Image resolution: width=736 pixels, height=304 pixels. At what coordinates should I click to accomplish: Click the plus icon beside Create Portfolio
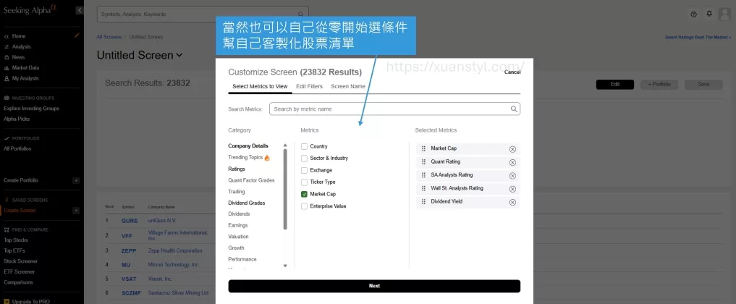point(76,181)
